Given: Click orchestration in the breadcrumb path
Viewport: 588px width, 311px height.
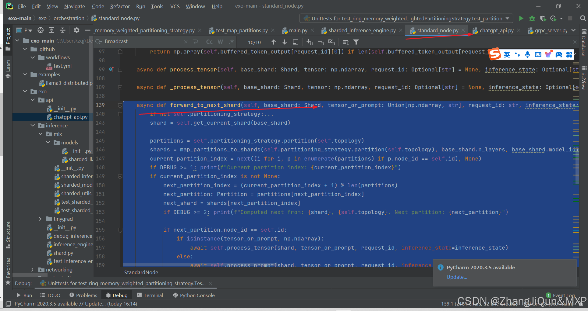Looking at the screenshot, I should click(x=69, y=18).
